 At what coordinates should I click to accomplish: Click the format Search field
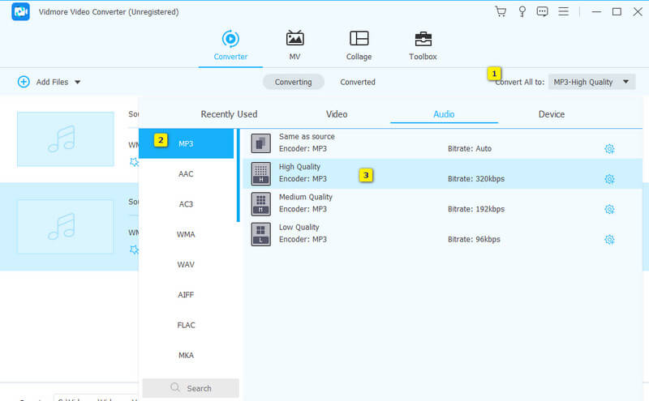point(191,388)
